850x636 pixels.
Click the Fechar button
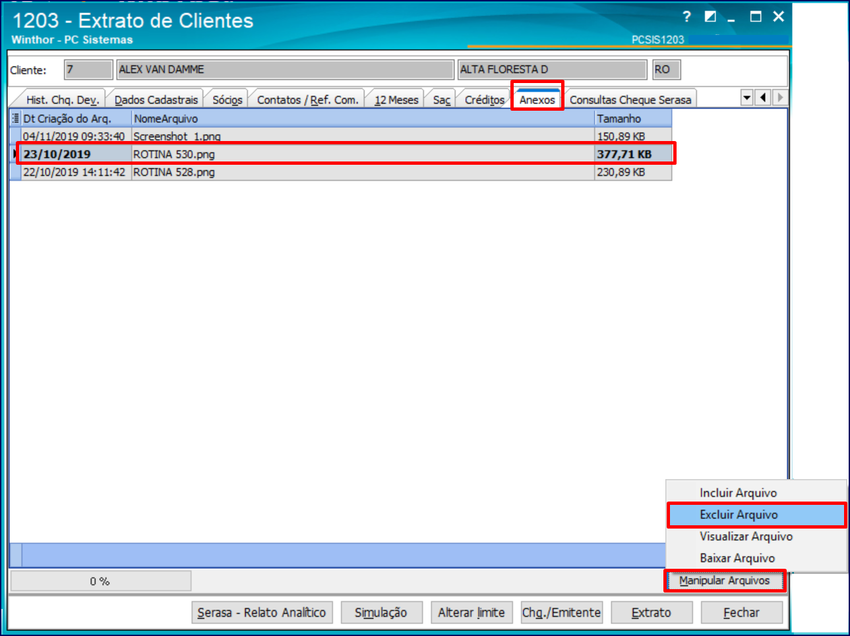(x=742, y=612)
